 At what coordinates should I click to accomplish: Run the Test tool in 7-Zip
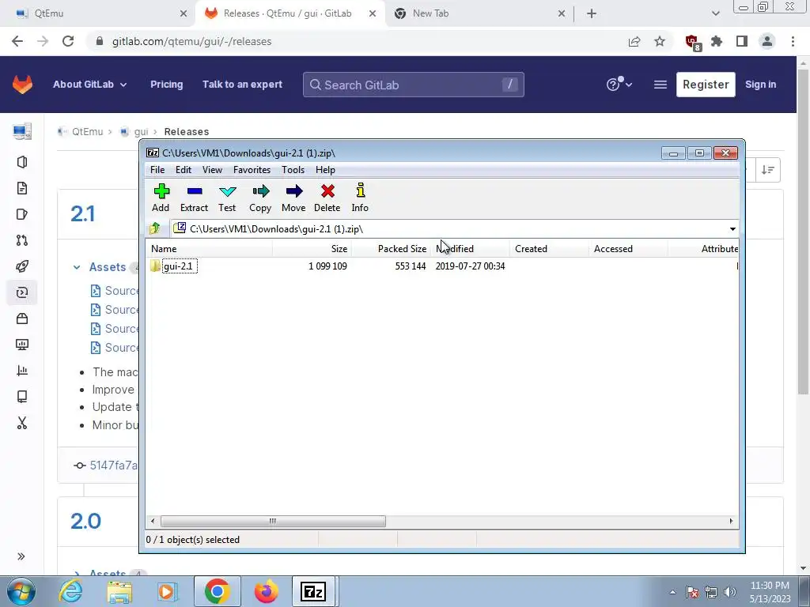(227, 198)
